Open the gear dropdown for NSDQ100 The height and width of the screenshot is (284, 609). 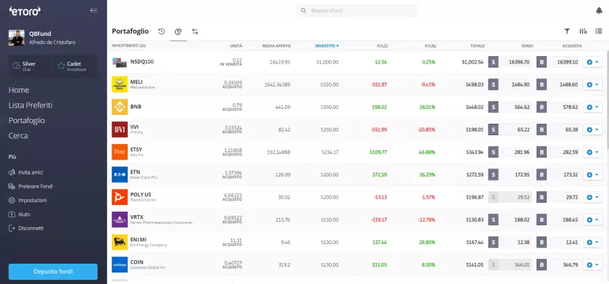coord(593,62)
